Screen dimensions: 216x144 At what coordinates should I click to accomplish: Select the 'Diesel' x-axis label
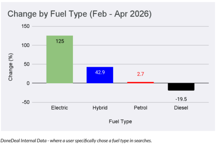[x=181, y=108]
